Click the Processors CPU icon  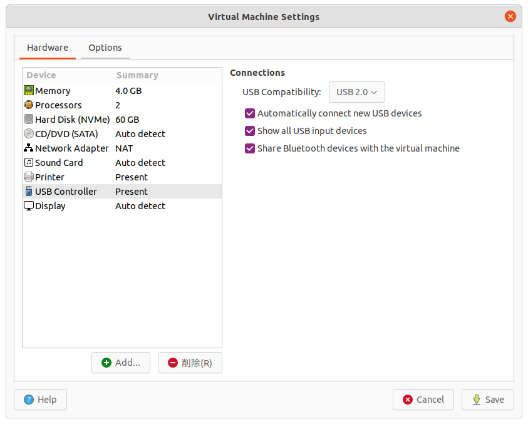[29, 105]
